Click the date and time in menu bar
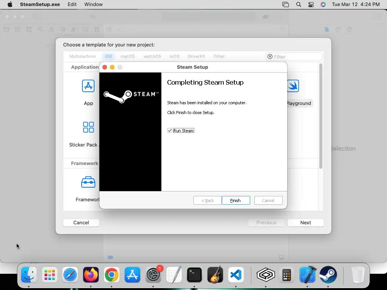387x290 pixels. pyautogui.click(x=356, y=5)
